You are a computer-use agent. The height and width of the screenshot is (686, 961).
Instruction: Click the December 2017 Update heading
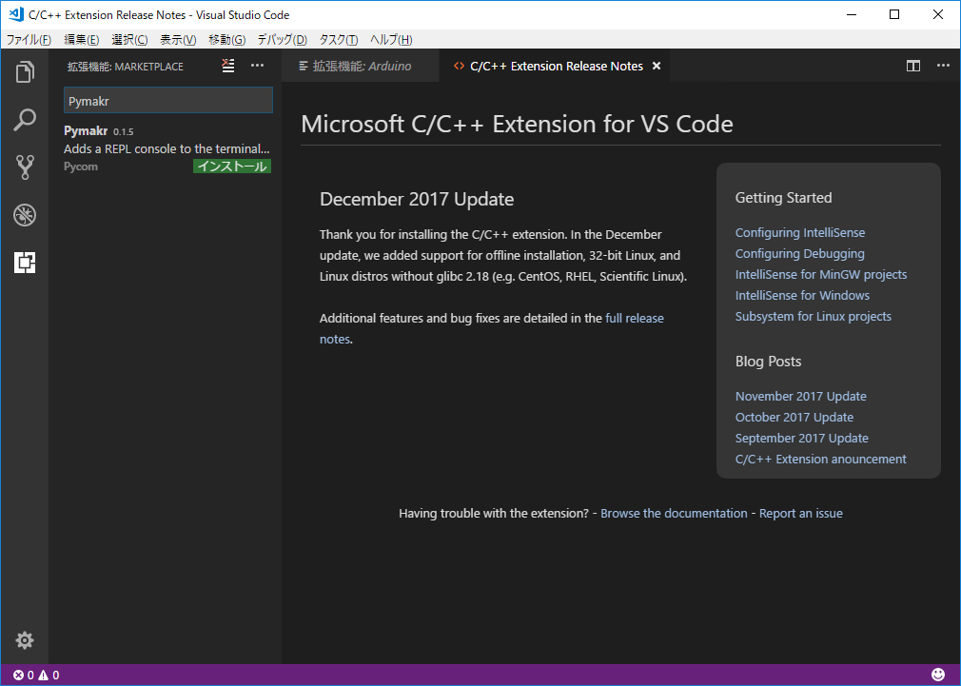(417, 199)
